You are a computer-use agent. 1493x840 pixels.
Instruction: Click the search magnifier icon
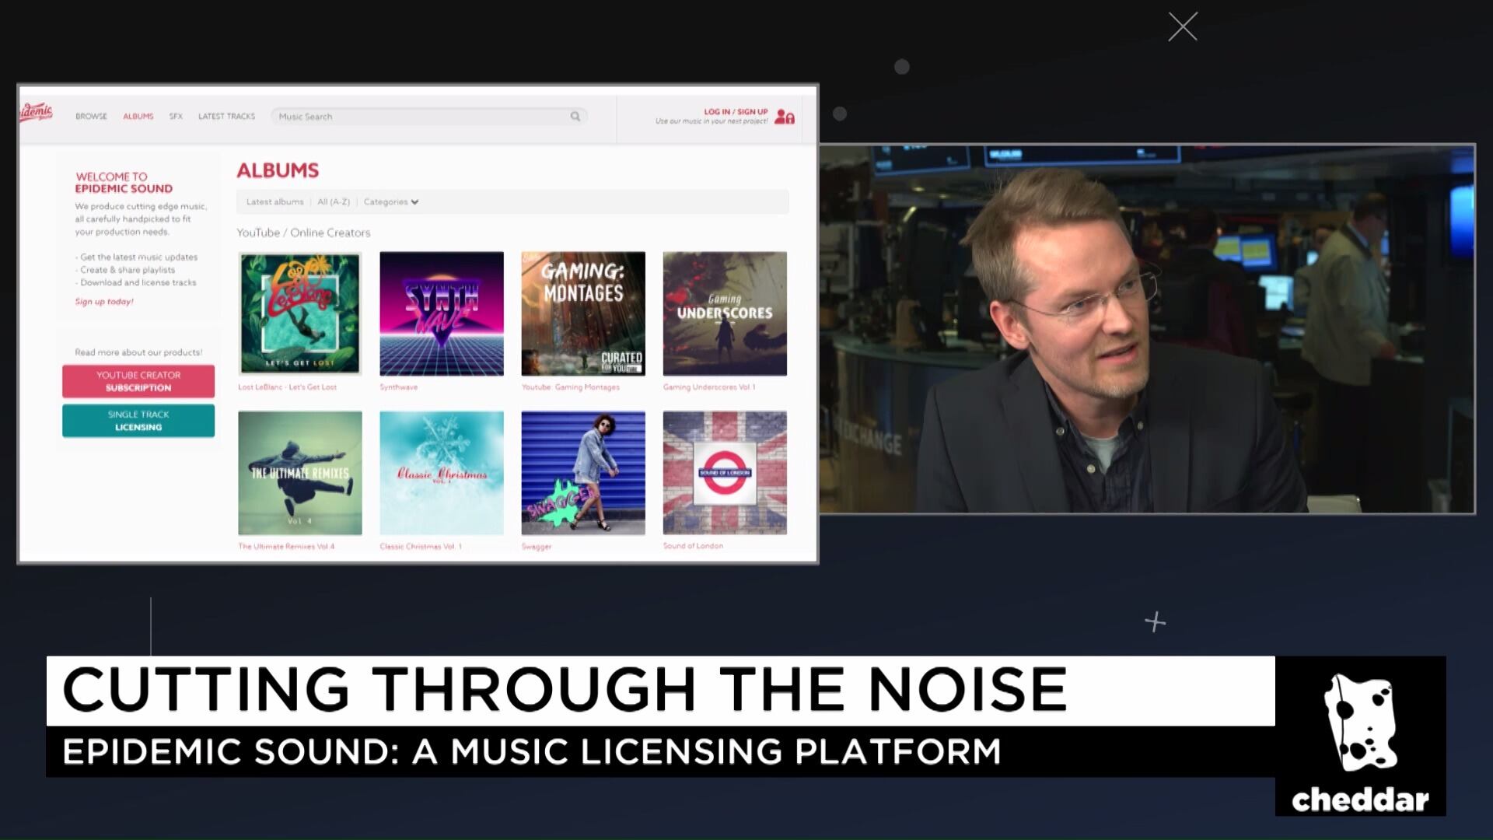pyautogui.click(x=575, y=117)
